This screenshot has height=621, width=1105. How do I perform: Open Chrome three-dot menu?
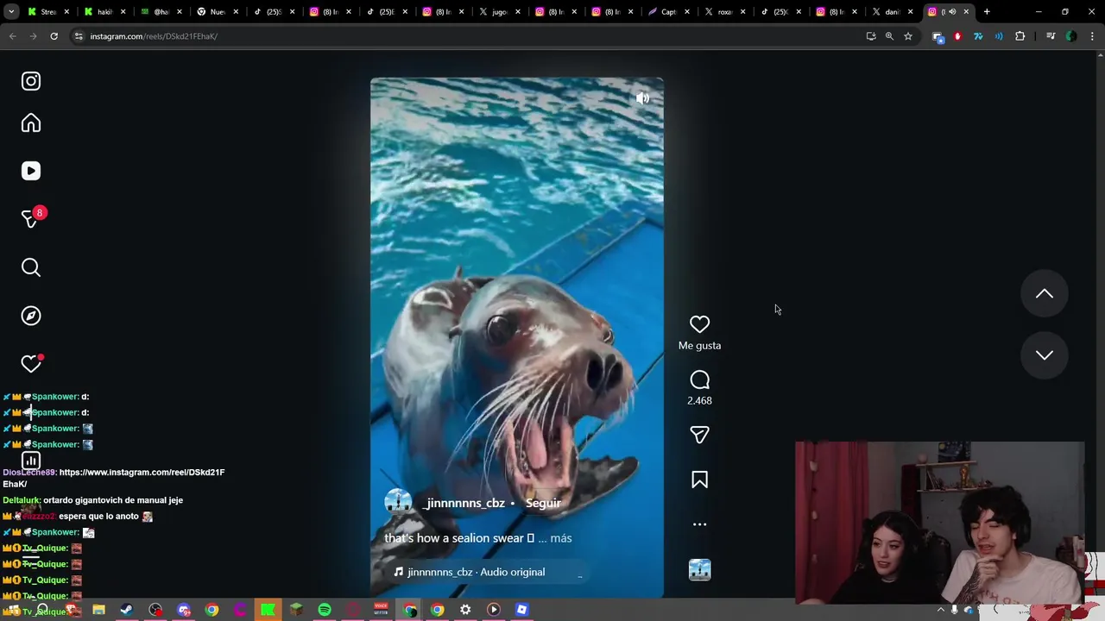[1092, 36]
